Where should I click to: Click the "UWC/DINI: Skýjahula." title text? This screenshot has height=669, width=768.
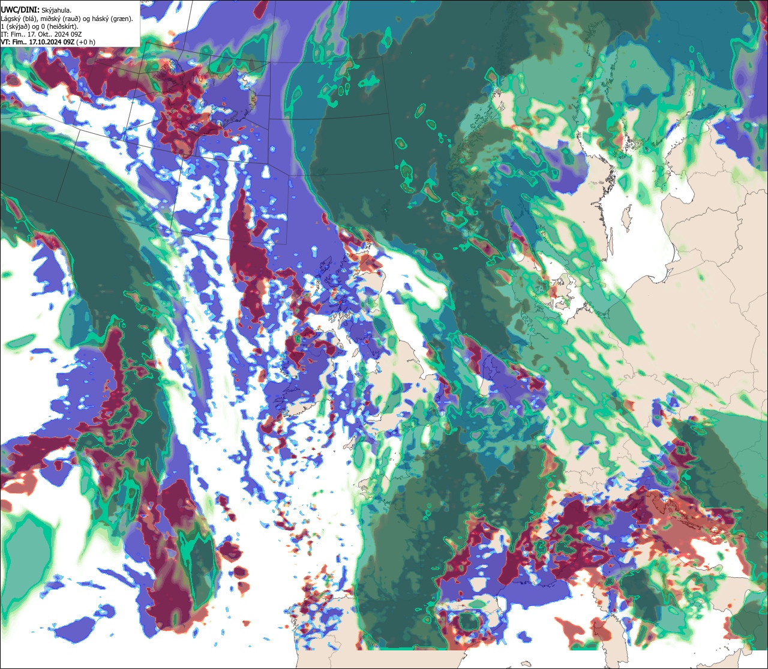pos(36,10)
